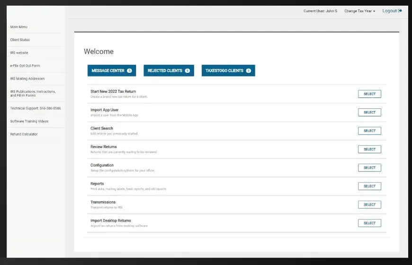Click 'Import a user from the Mobile App' text

pyautogui.click(x=114, y=115)
